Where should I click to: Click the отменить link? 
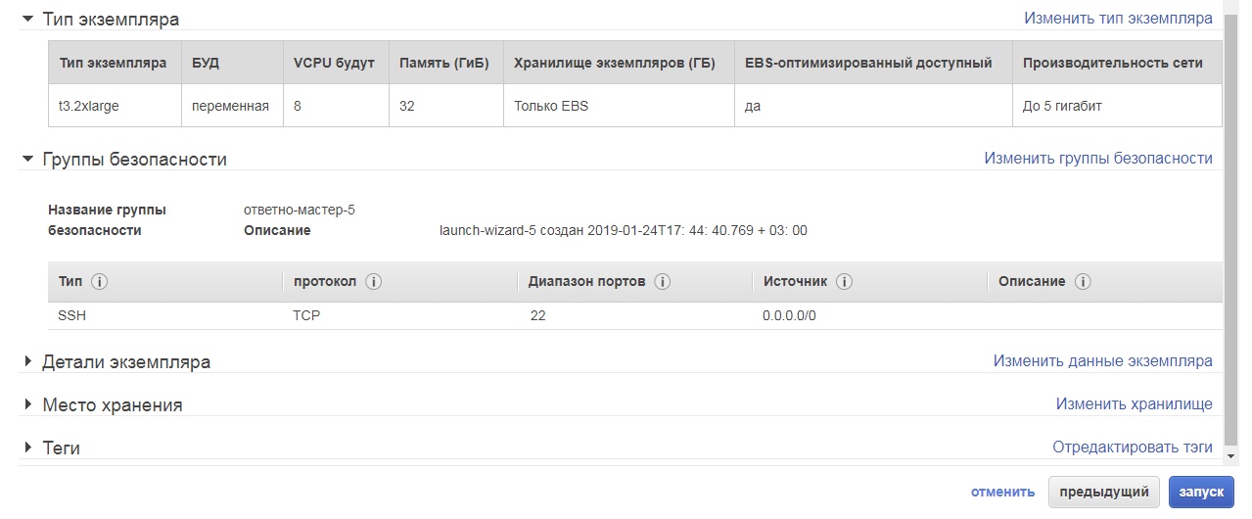[x=1002, y=492]
